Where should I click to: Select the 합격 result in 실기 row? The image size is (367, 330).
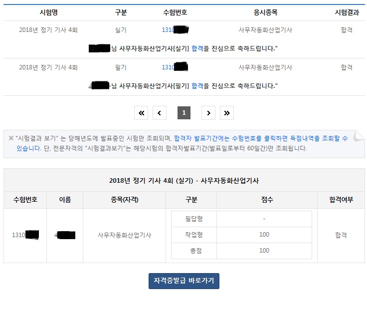pos(347,30)
